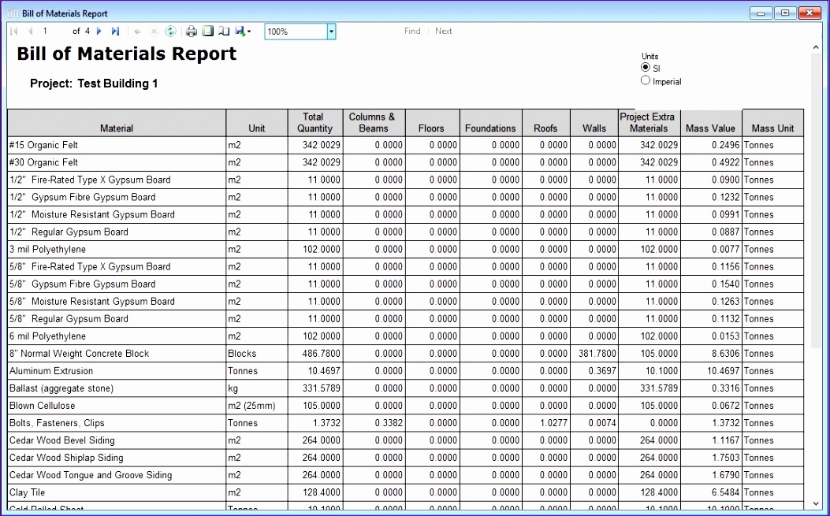Jump to the last page
Screen dimensions: 830x516
click(x=114, y=31)
